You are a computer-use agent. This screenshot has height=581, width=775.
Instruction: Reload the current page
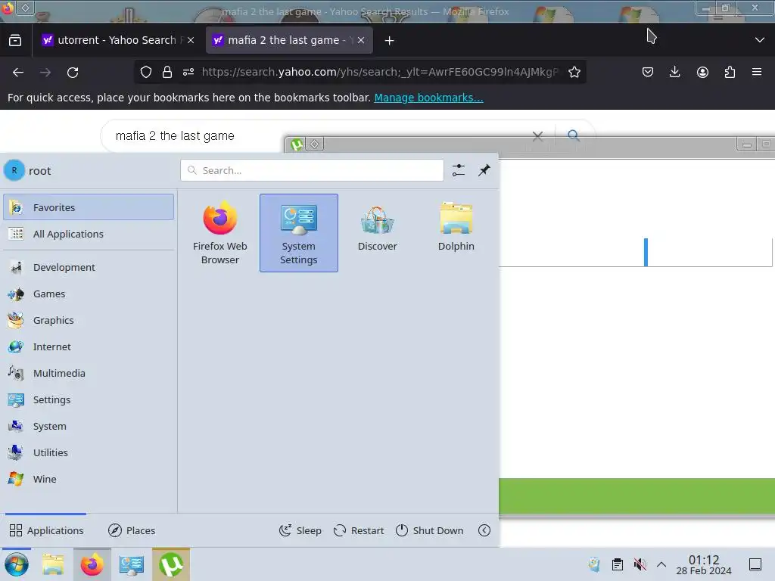[73, 73]
